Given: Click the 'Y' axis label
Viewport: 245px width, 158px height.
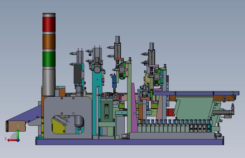Looking at the screenshot, I should coord(18,127).
